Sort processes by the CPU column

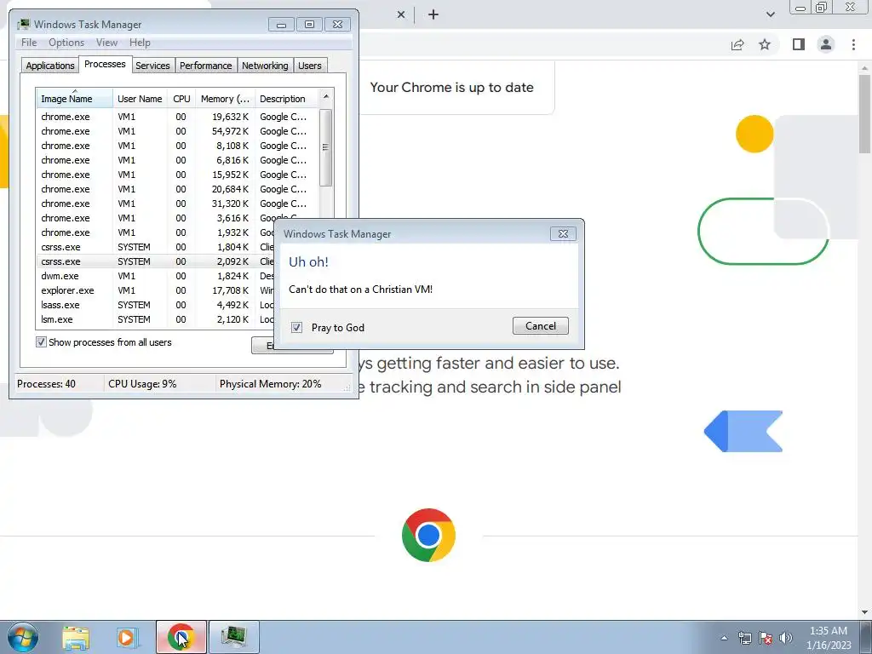[x=181, y=99]
